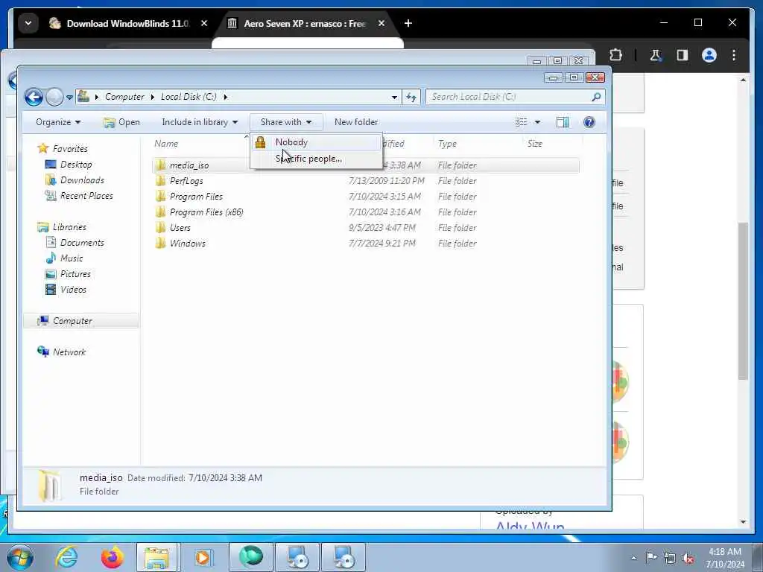Open Chrome Labs flask icon
Image resolution: width=763 pixels, height=572 pixels.
656,55
